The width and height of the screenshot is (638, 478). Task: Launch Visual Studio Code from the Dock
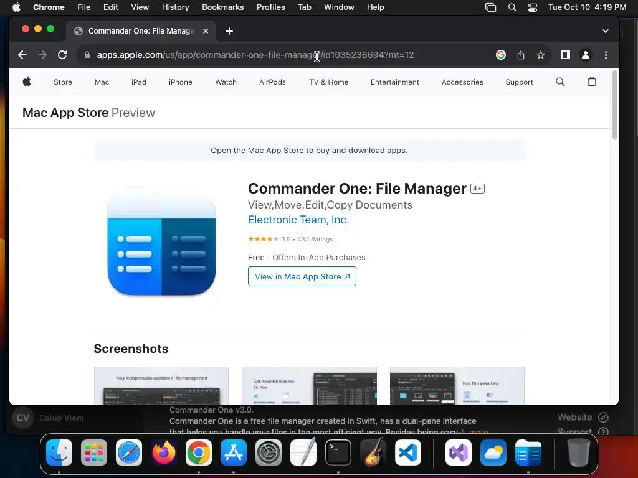coord(407,452)
